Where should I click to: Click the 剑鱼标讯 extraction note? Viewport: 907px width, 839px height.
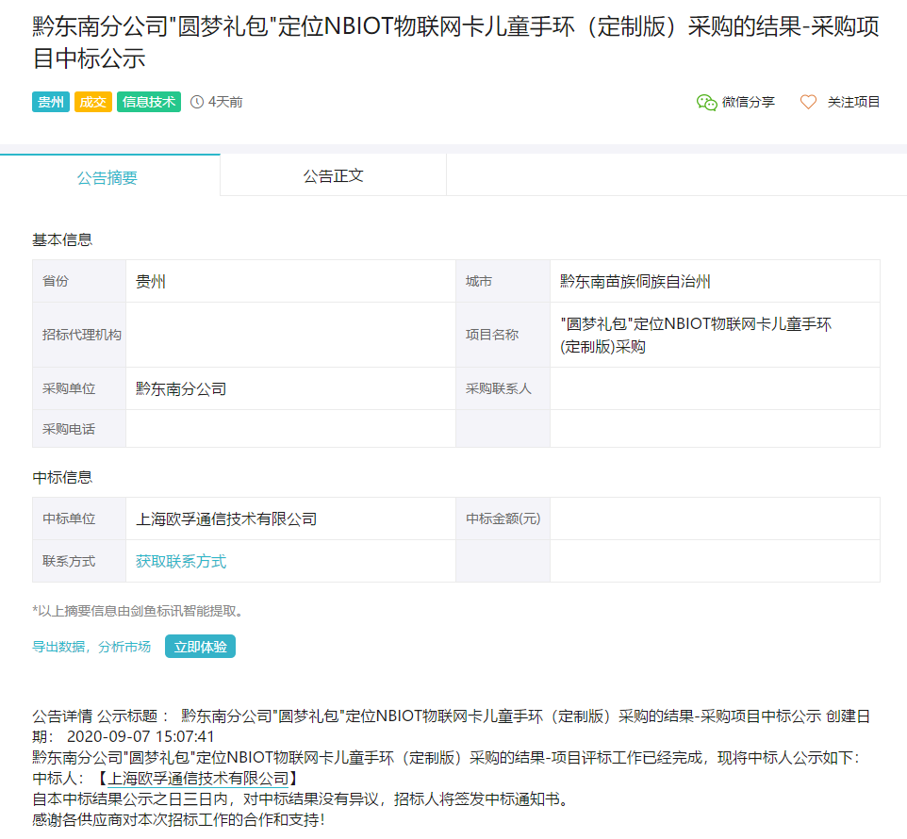coord(138,611)
